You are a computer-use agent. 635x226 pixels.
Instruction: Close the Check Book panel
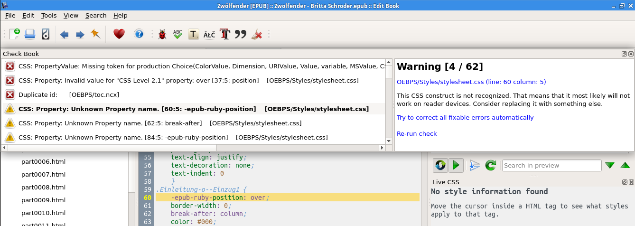(631, 54)
